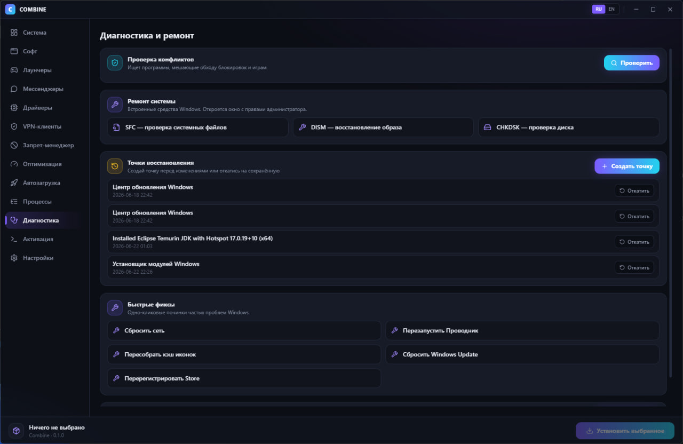Click the Точки восстановления section title

pyautogui.click(x=161, y=162)
